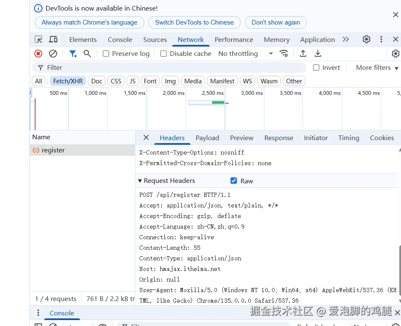Show the Response detail tab
Viewport: 401px width, 326px height.
coord(279,138)
